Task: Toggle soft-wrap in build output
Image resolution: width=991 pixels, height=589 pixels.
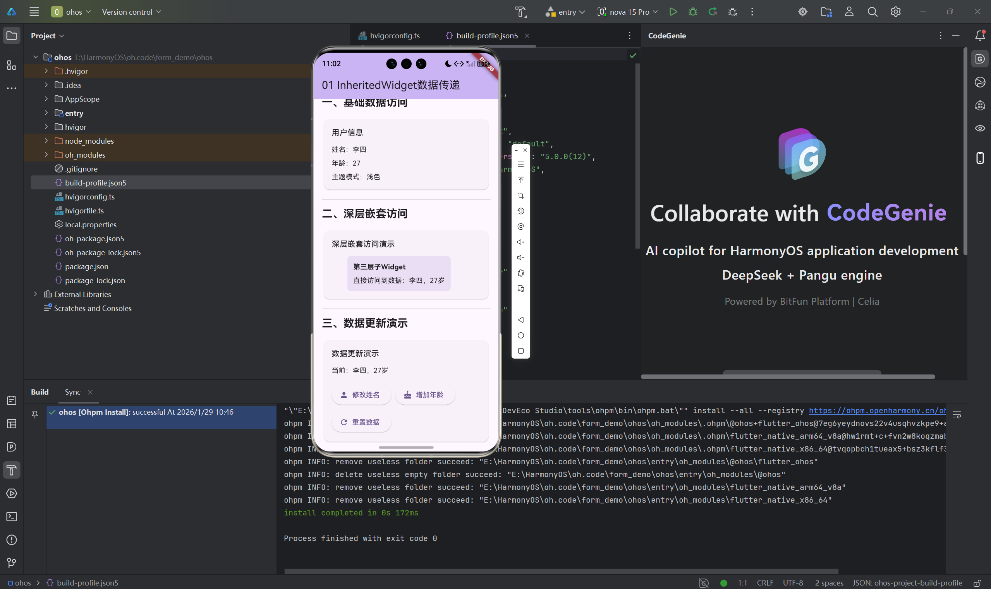Action: (957, 415)
